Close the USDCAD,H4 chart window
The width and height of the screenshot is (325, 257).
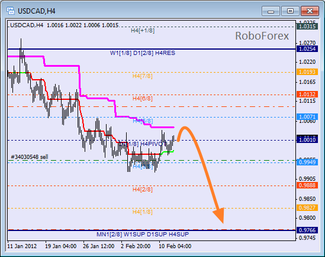tap(310, 11)
